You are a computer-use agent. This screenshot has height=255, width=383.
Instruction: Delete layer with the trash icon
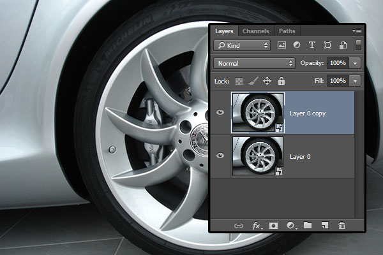click(342, 225)
